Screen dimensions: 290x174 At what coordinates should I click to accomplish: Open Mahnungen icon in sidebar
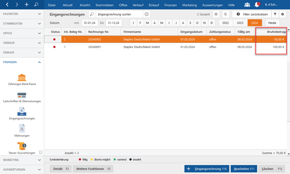tap(22, 129)
